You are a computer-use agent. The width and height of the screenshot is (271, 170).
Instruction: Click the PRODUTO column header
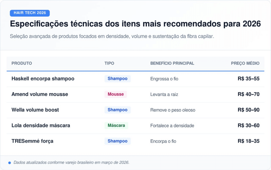pyautogui.click(x=22, y=63)
